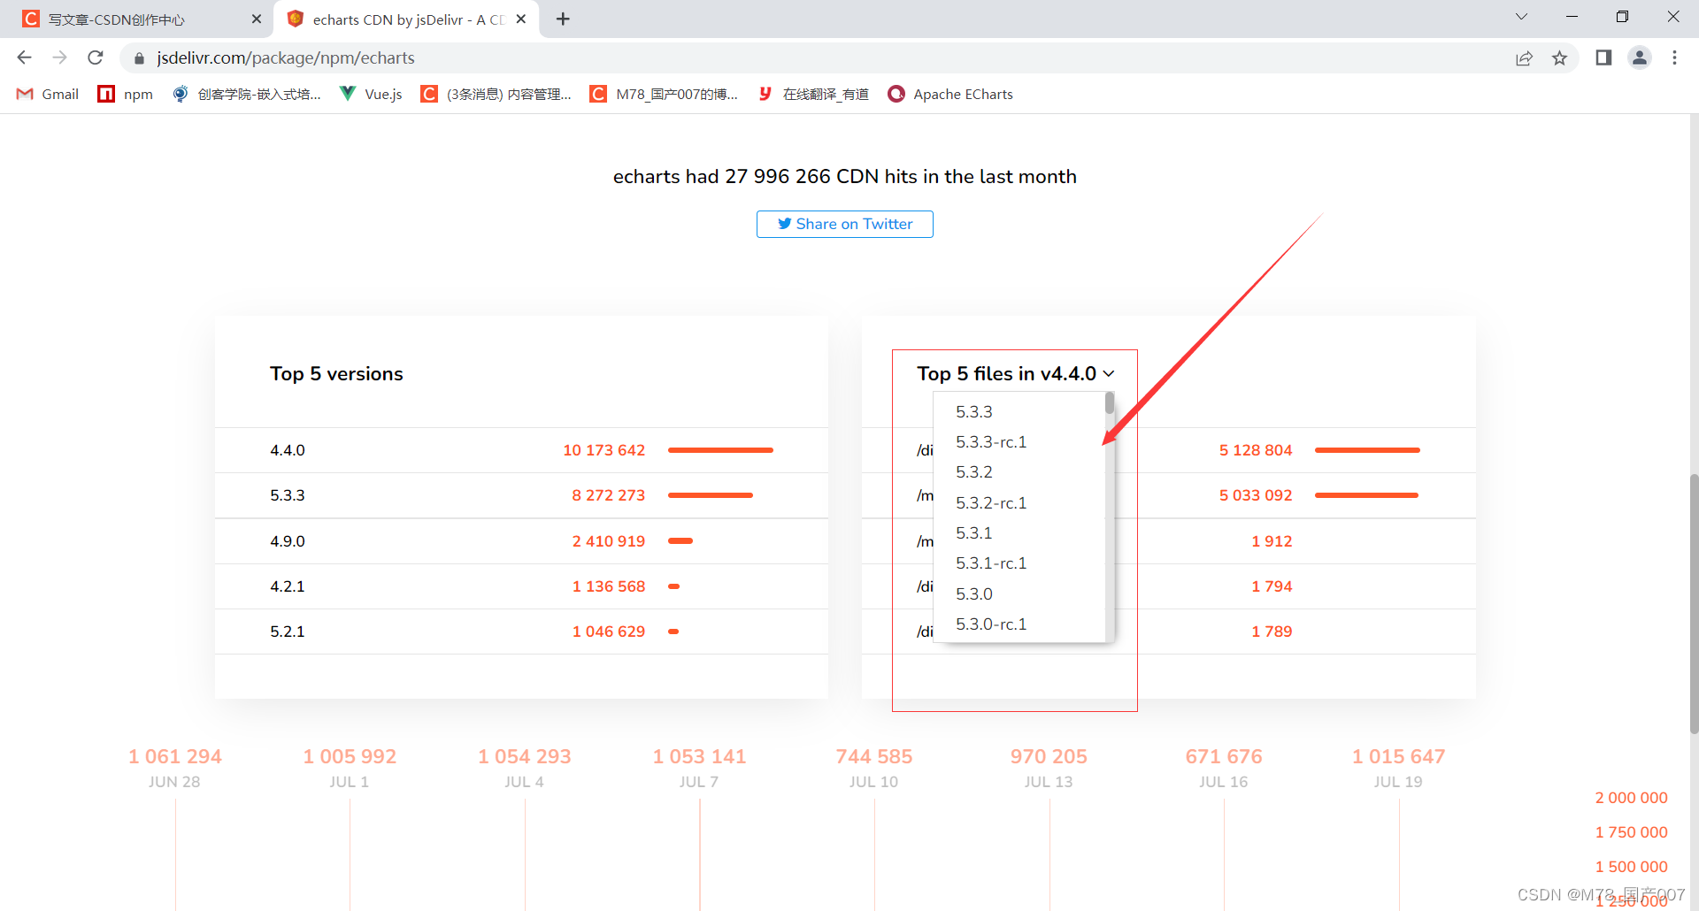The width and height of the screenshot is (1699, 911).
Task: Open the 创客学院-嵌入式培 bookmark
Action: pyautogui.click(x=247, y=94)
